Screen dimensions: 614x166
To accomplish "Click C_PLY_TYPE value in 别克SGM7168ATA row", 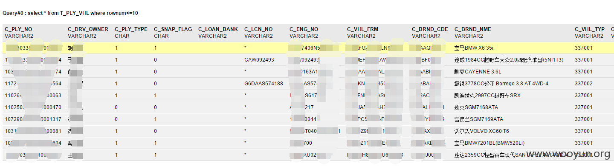I will click(116, 107).
